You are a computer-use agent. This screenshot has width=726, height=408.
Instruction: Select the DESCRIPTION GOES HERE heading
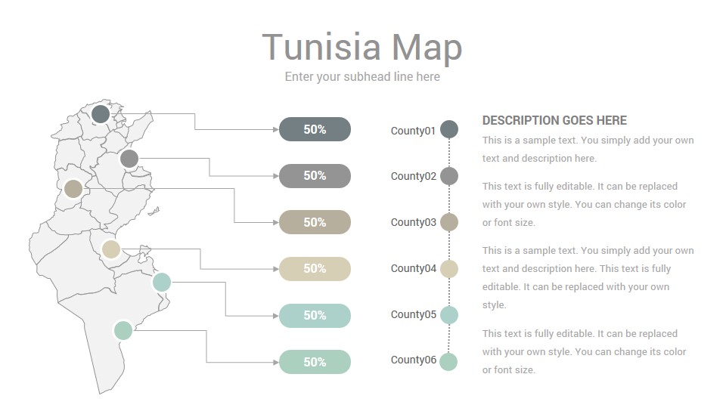pos(554,120)
